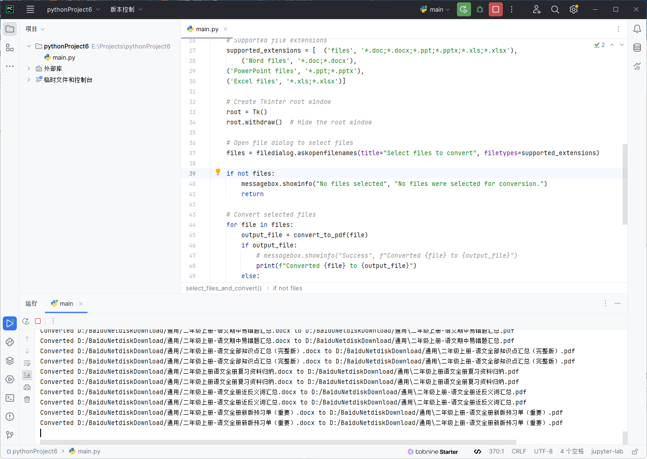Switch jupyter-lab Python interpreter
The width and height of the screenshot is (647, 459).
pos(607,452)
